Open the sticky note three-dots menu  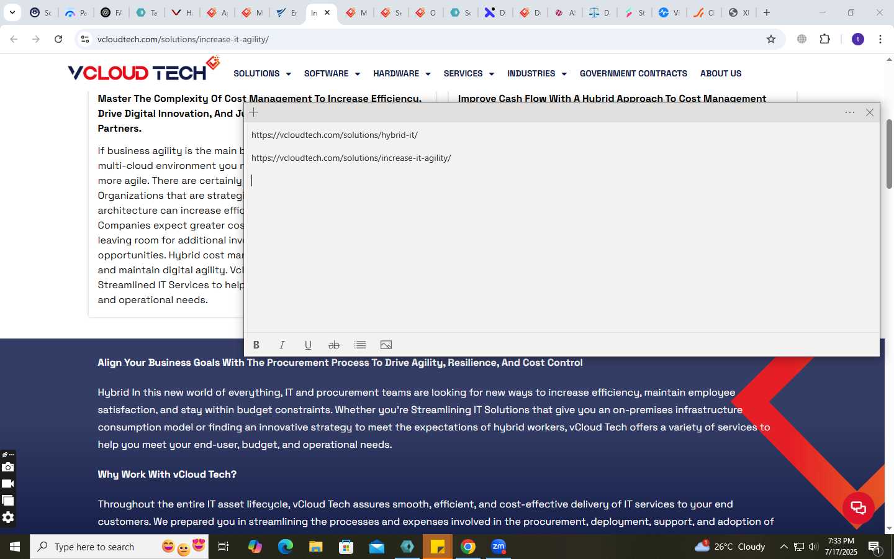[850, 112]
